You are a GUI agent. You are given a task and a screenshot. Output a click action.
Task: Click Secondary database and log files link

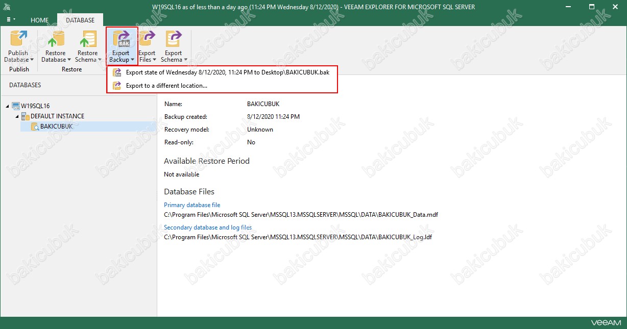[208, 227]
